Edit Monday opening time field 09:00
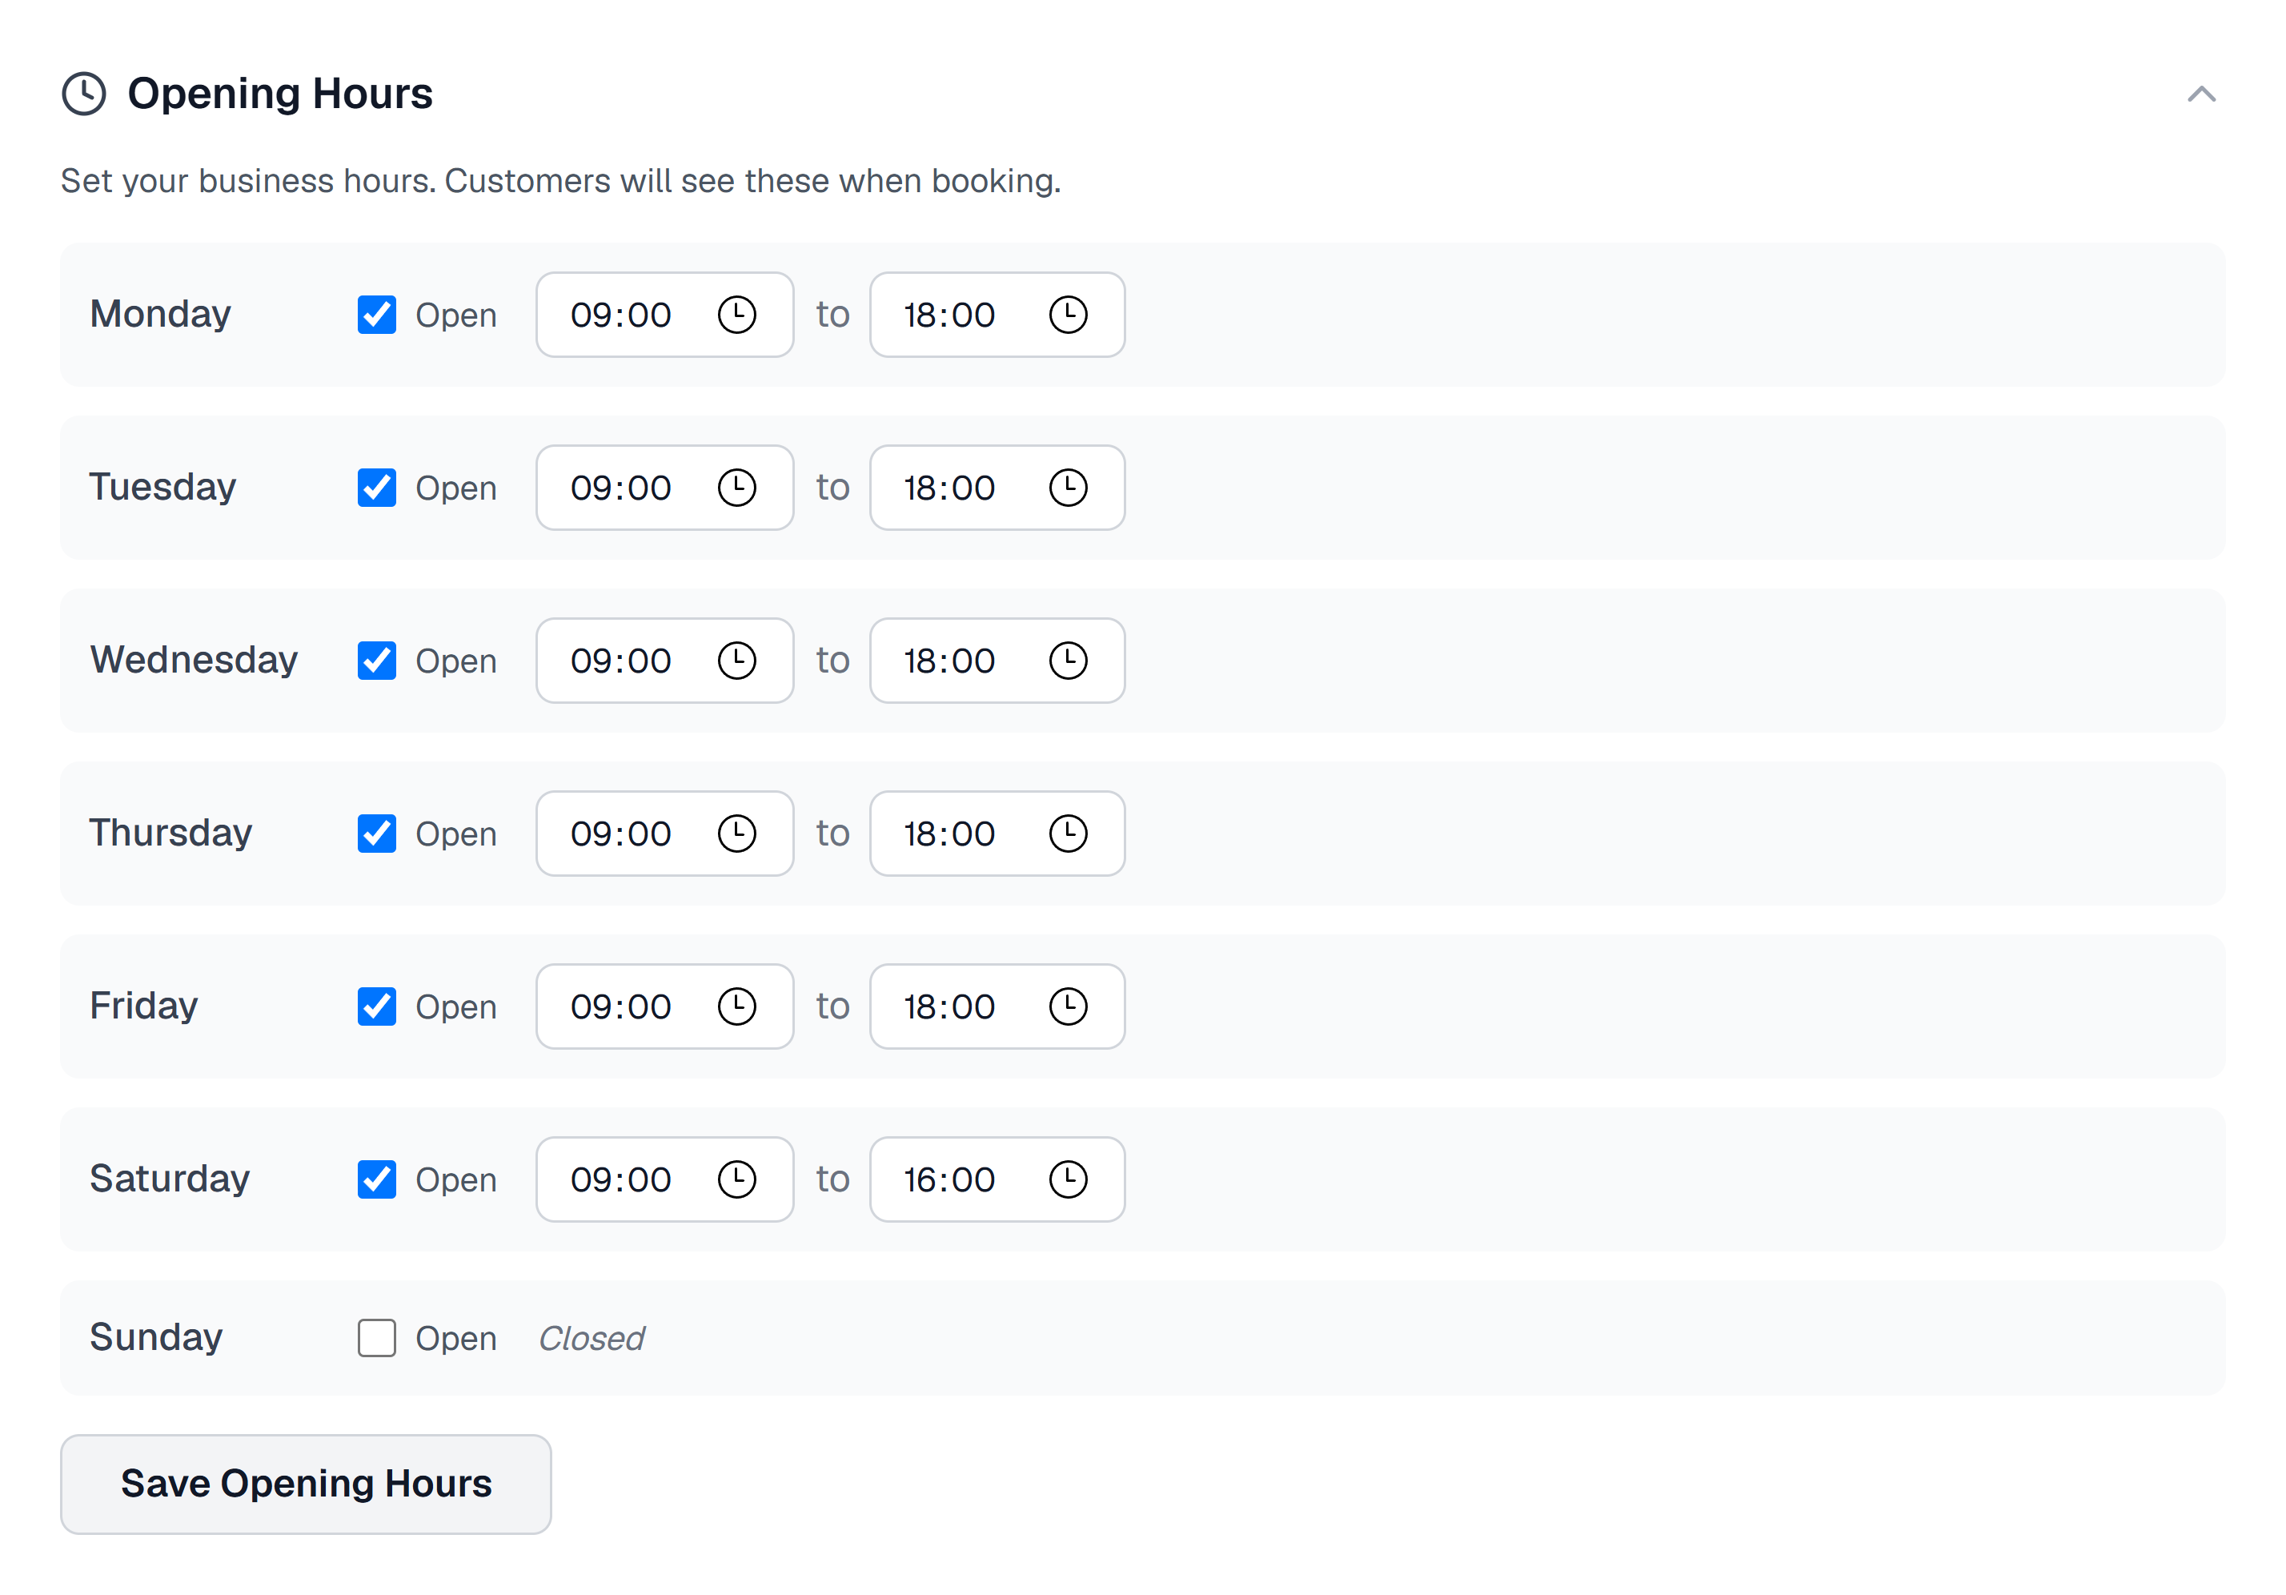 (x=665, y=315)
